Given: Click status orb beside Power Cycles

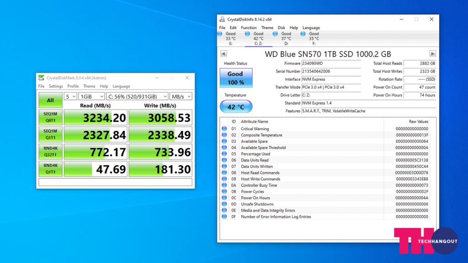Looking at the screenshot, I should click(224, 191).
